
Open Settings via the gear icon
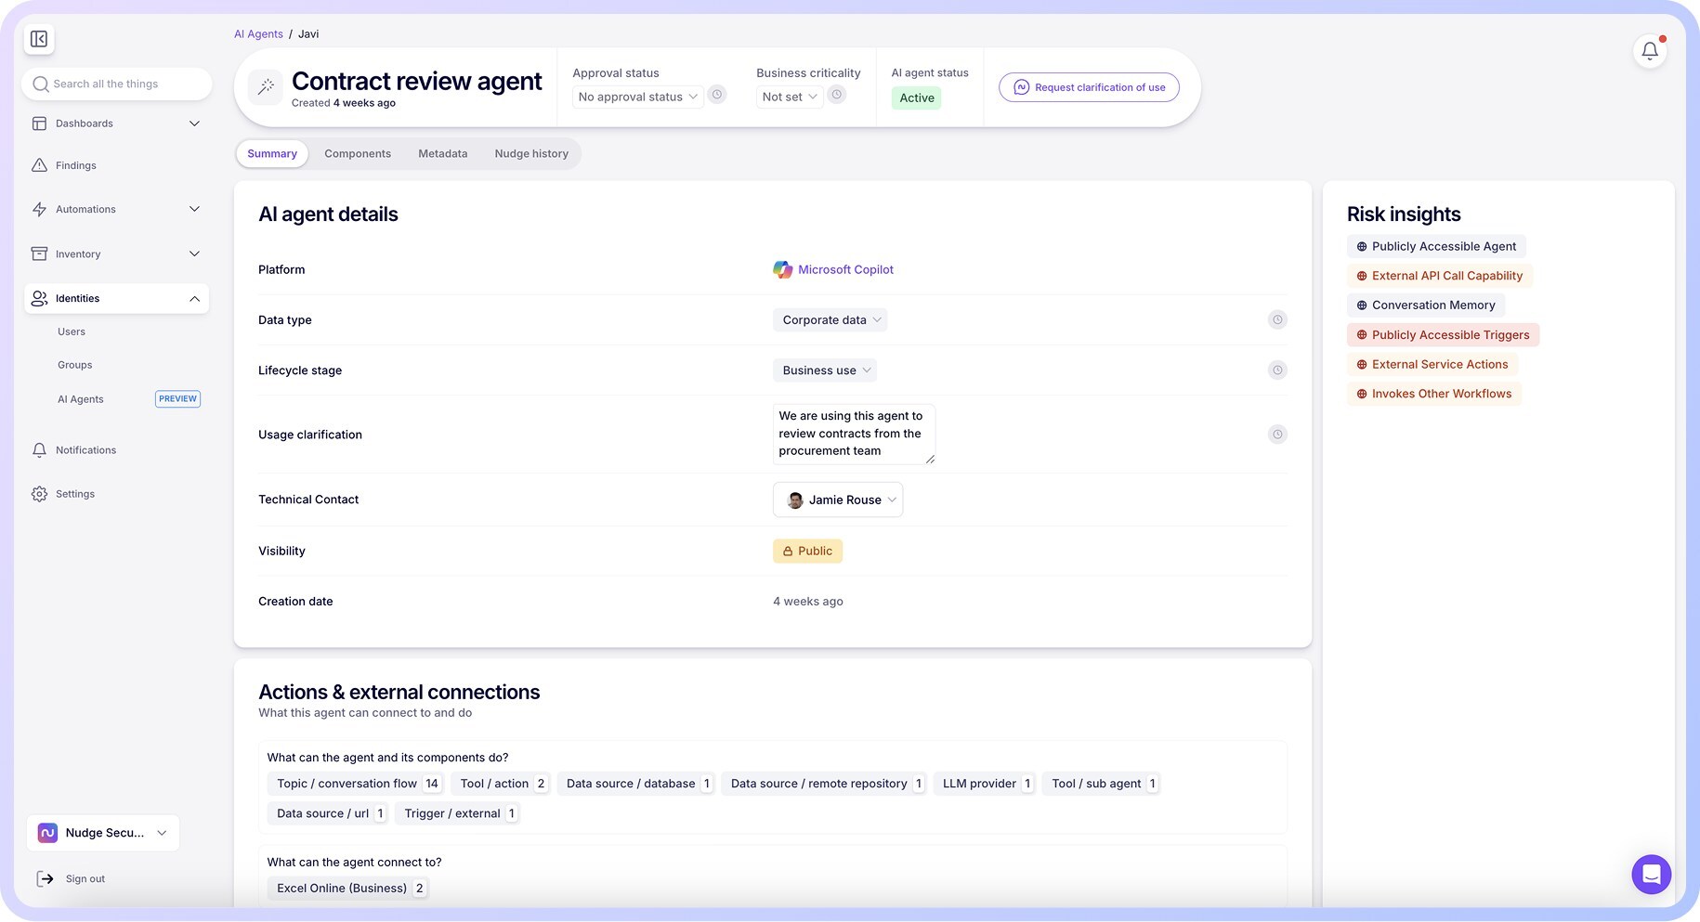click(39, 493)
